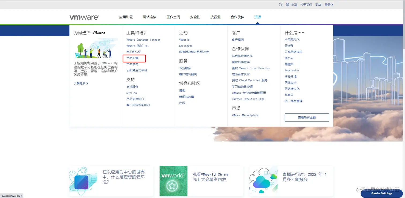Open 云服务互动平台
Screen dimensions: 405x198
[x=137, y=70]
